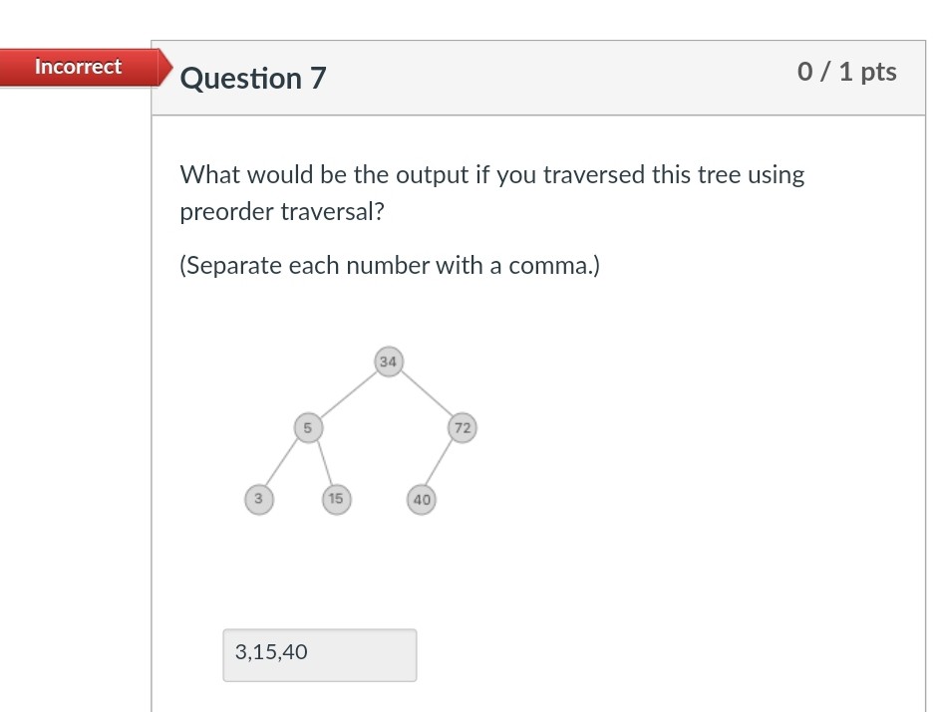The width and height of the screenshot is (941, 712).
Task: Click the edge connecting 5 to 3
Action: pos(281,462)
